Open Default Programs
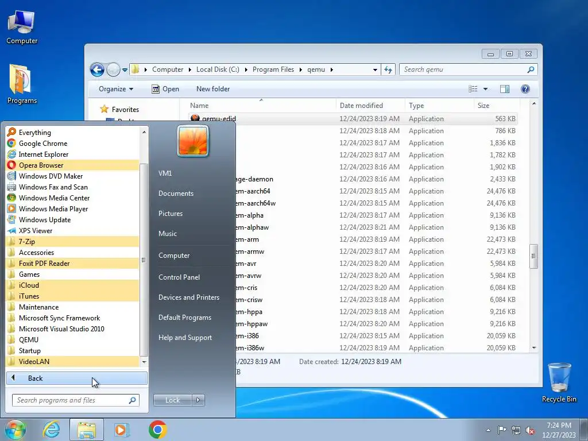This screenshot has height=441, width=588. coord(184,318)
